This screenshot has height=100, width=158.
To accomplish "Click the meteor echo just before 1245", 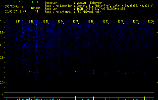I will point(75,72).
